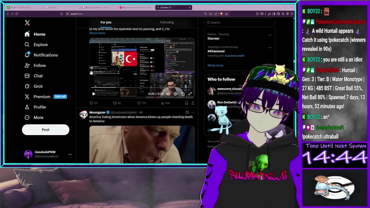Open the video settings gear
The width and height of the screenshot is (370, 208).
click(175, 94)
